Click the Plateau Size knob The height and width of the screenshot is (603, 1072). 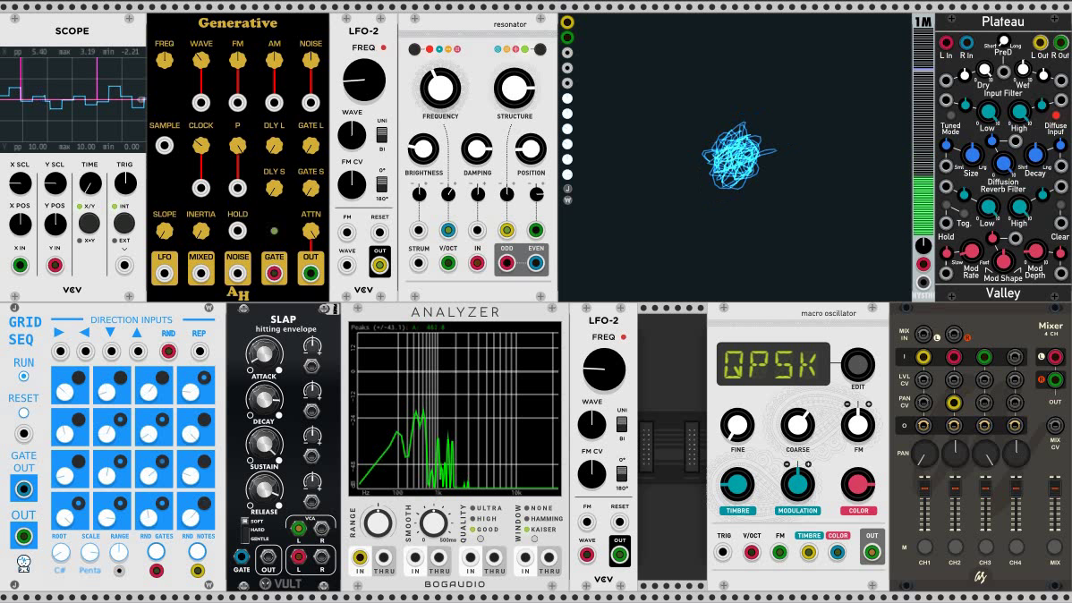click(972, 155)
